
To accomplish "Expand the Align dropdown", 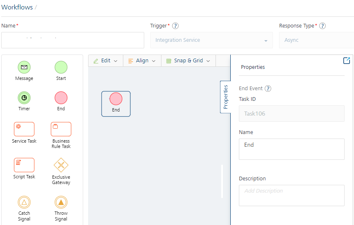I will (142, 61).
